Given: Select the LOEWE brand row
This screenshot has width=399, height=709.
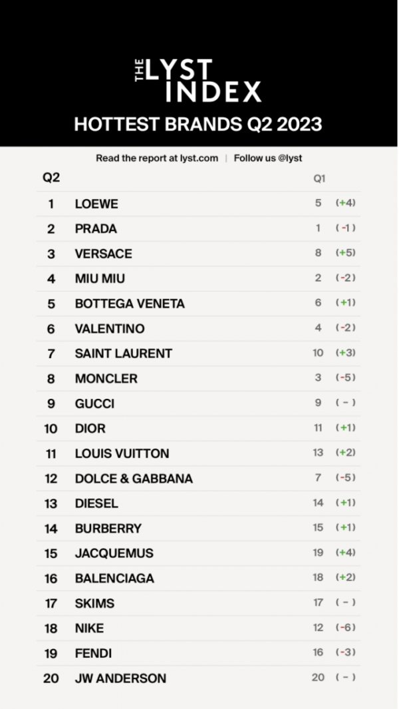Looking at the screenshot, I should (198, 204).
